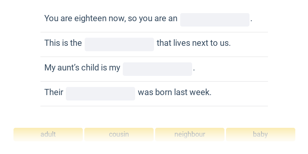Click the blank following 'Their'
Image resolution: width=308 pixels, height=154 pixels.
[x=100, y=94]
